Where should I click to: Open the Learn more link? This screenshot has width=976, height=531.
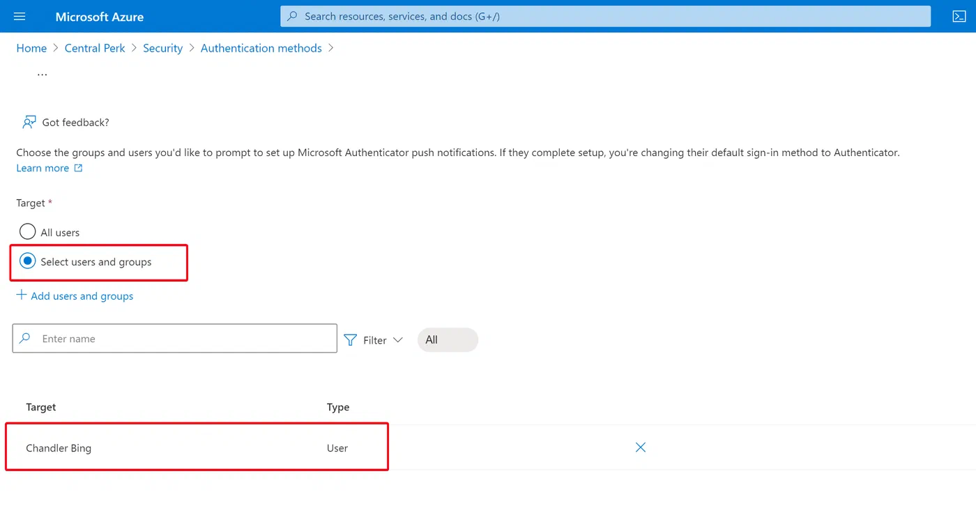pos(43,168)
